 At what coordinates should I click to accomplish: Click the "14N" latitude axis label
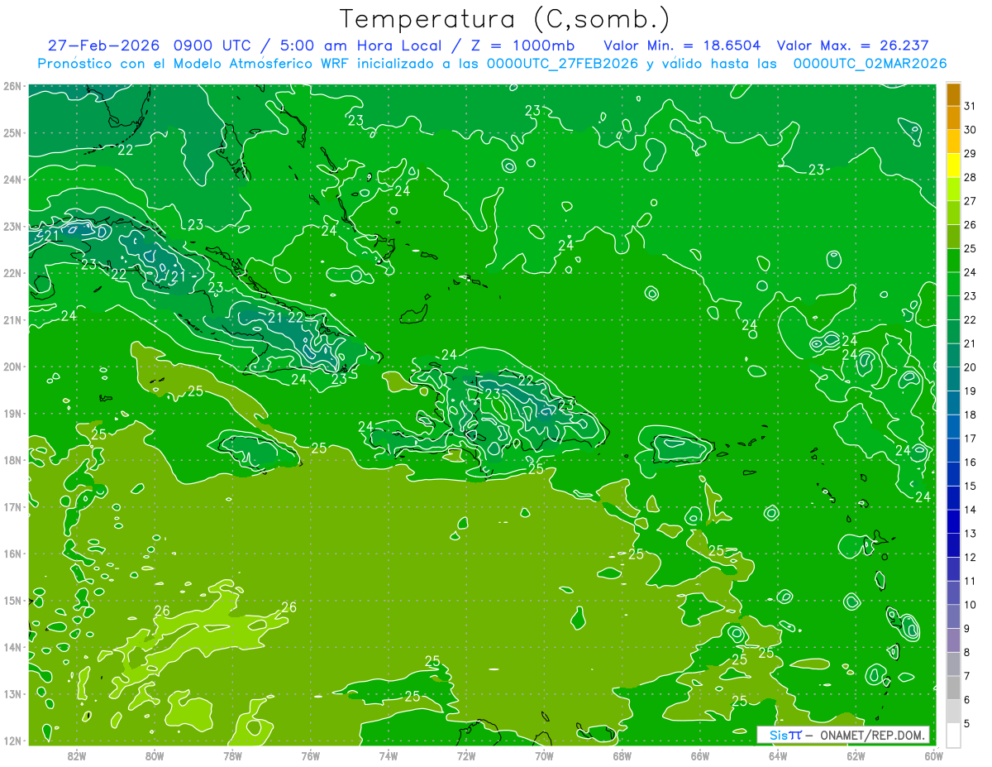[12, 647]
